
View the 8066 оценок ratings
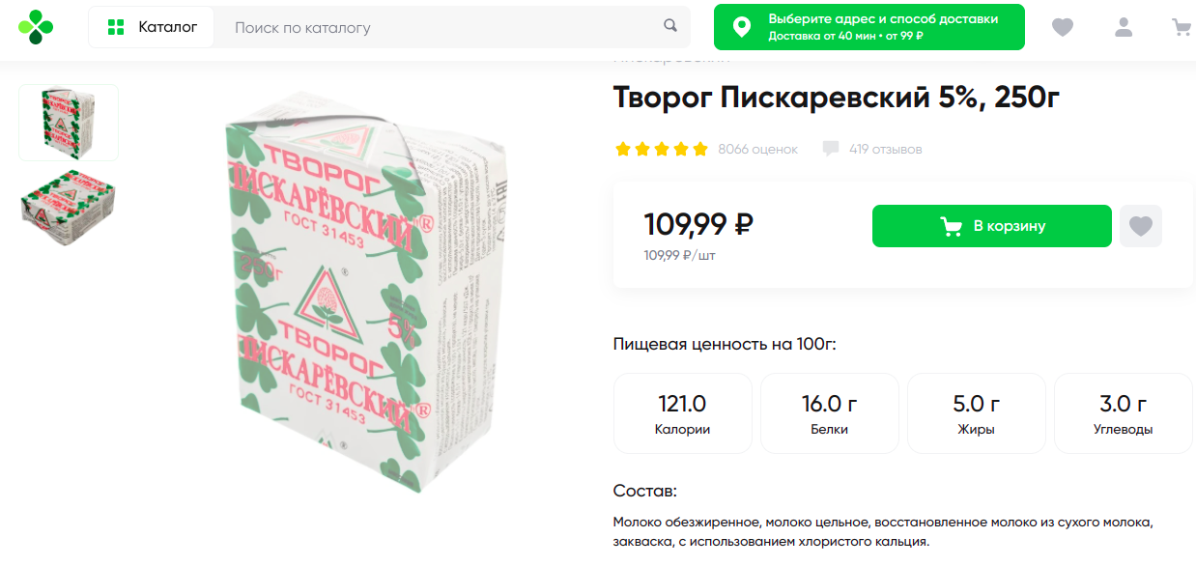[x=758, y=149]
